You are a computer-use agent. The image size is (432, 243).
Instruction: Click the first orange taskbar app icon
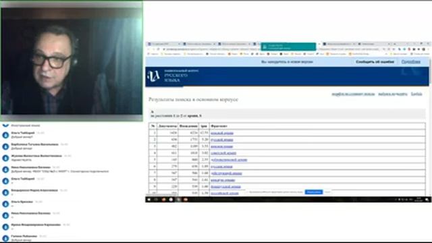click(x=163, y=200)
